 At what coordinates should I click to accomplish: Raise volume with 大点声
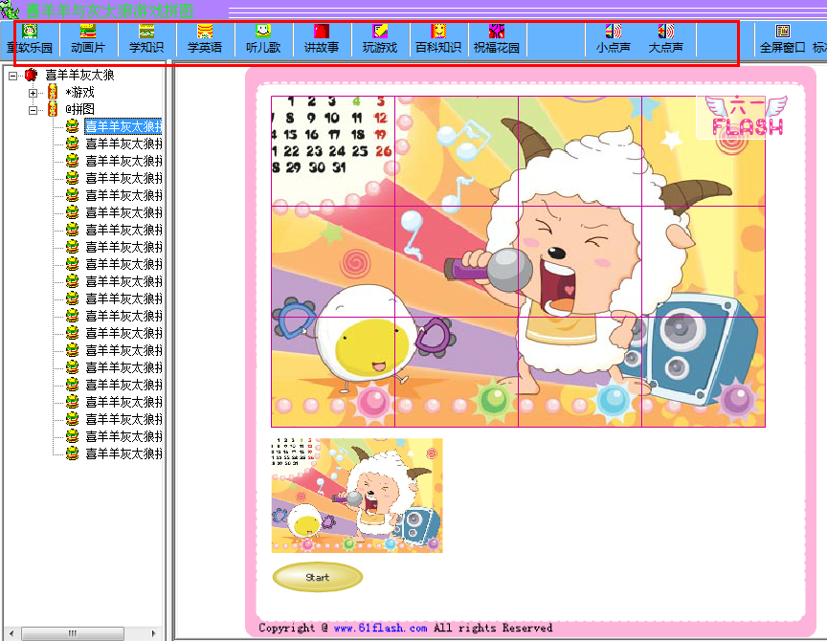(665, 40)
